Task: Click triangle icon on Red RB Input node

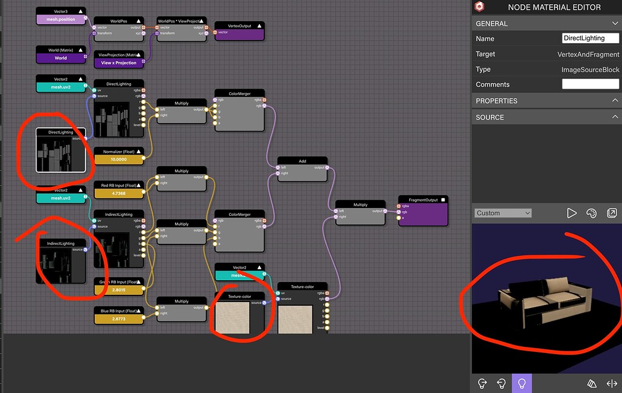Action: [138, 186]
